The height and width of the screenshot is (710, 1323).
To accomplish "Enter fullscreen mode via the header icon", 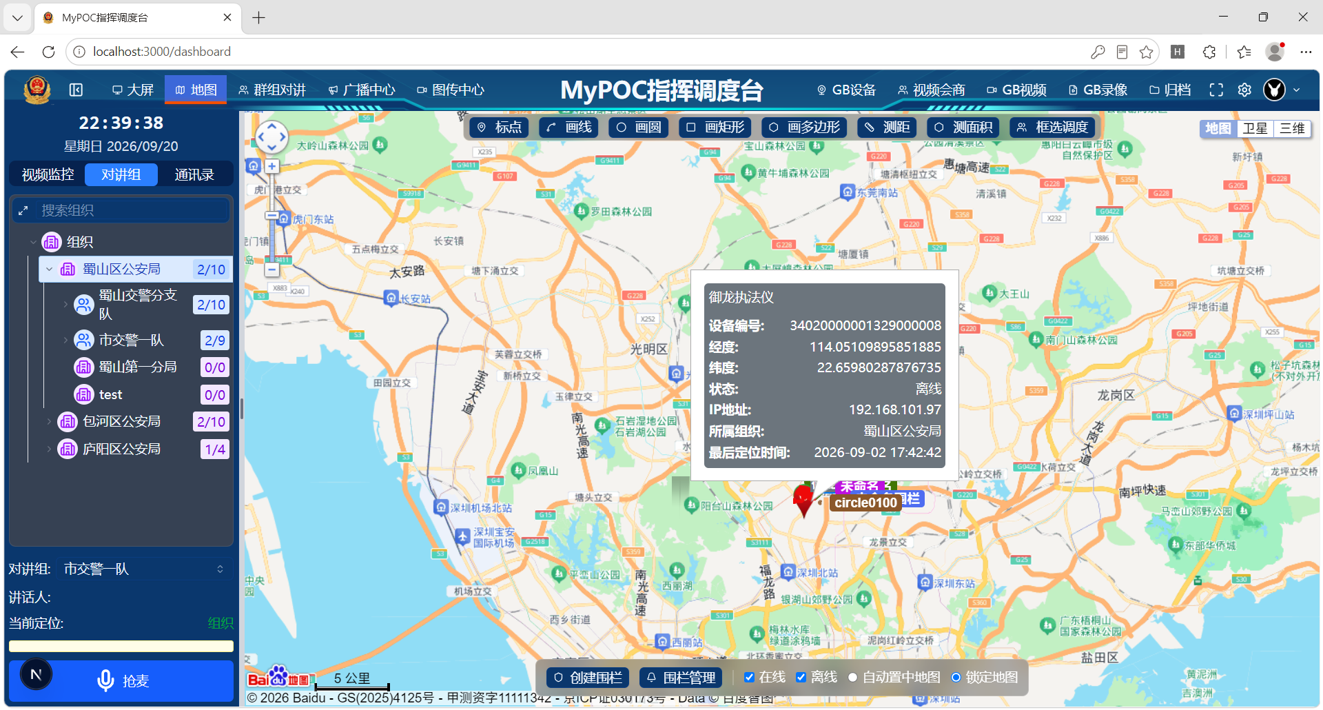I will click(1216, 90).
